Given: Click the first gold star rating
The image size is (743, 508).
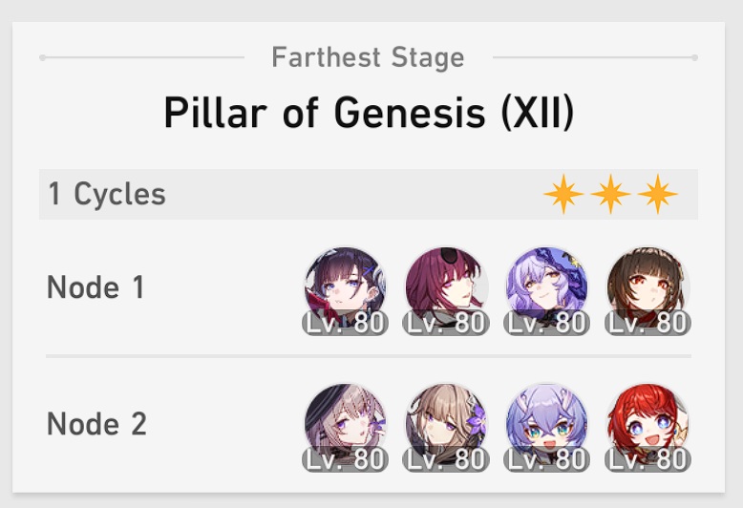Looking at the screenshot, I should (x=563, y=194).
